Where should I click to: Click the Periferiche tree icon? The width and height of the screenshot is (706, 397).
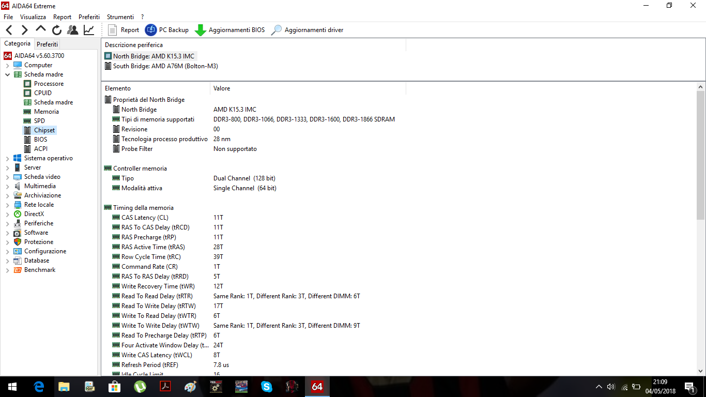point(18,223)
